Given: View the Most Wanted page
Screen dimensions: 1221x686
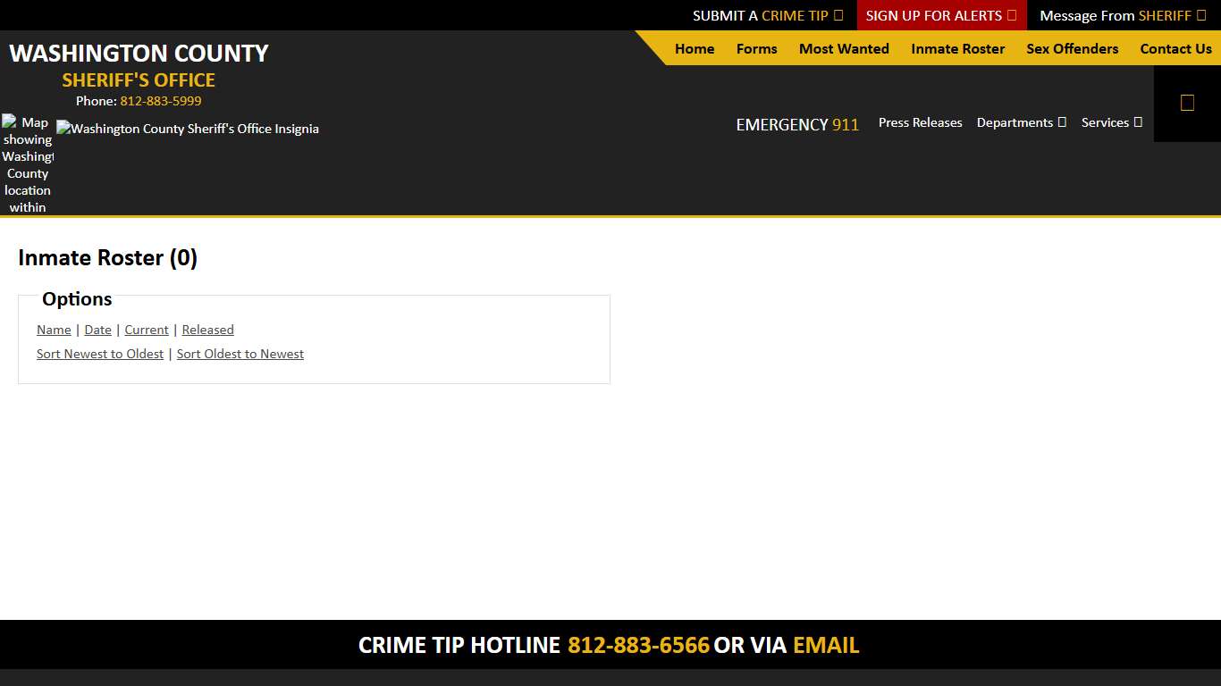Looking at the screenshot, I should [843, 49].
